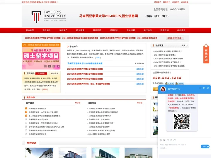This screenshot has height=158, width=211.
Task: Click the QR code in chat message
Action: 182,121
